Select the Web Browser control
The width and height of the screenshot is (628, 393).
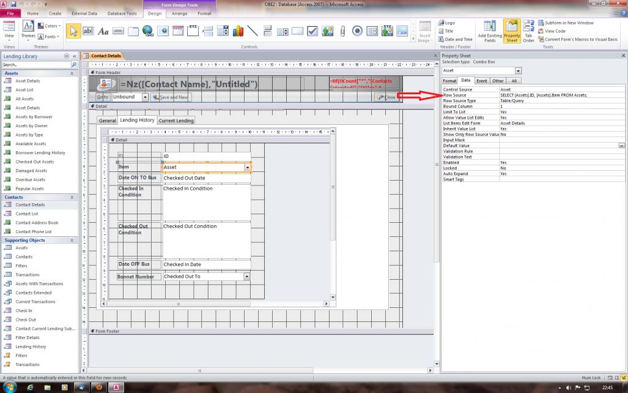coord(163,31)
